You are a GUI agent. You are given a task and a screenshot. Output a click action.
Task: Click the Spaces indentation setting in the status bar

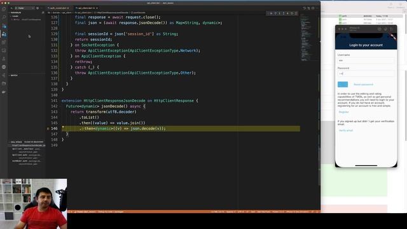tap(231, 212)
